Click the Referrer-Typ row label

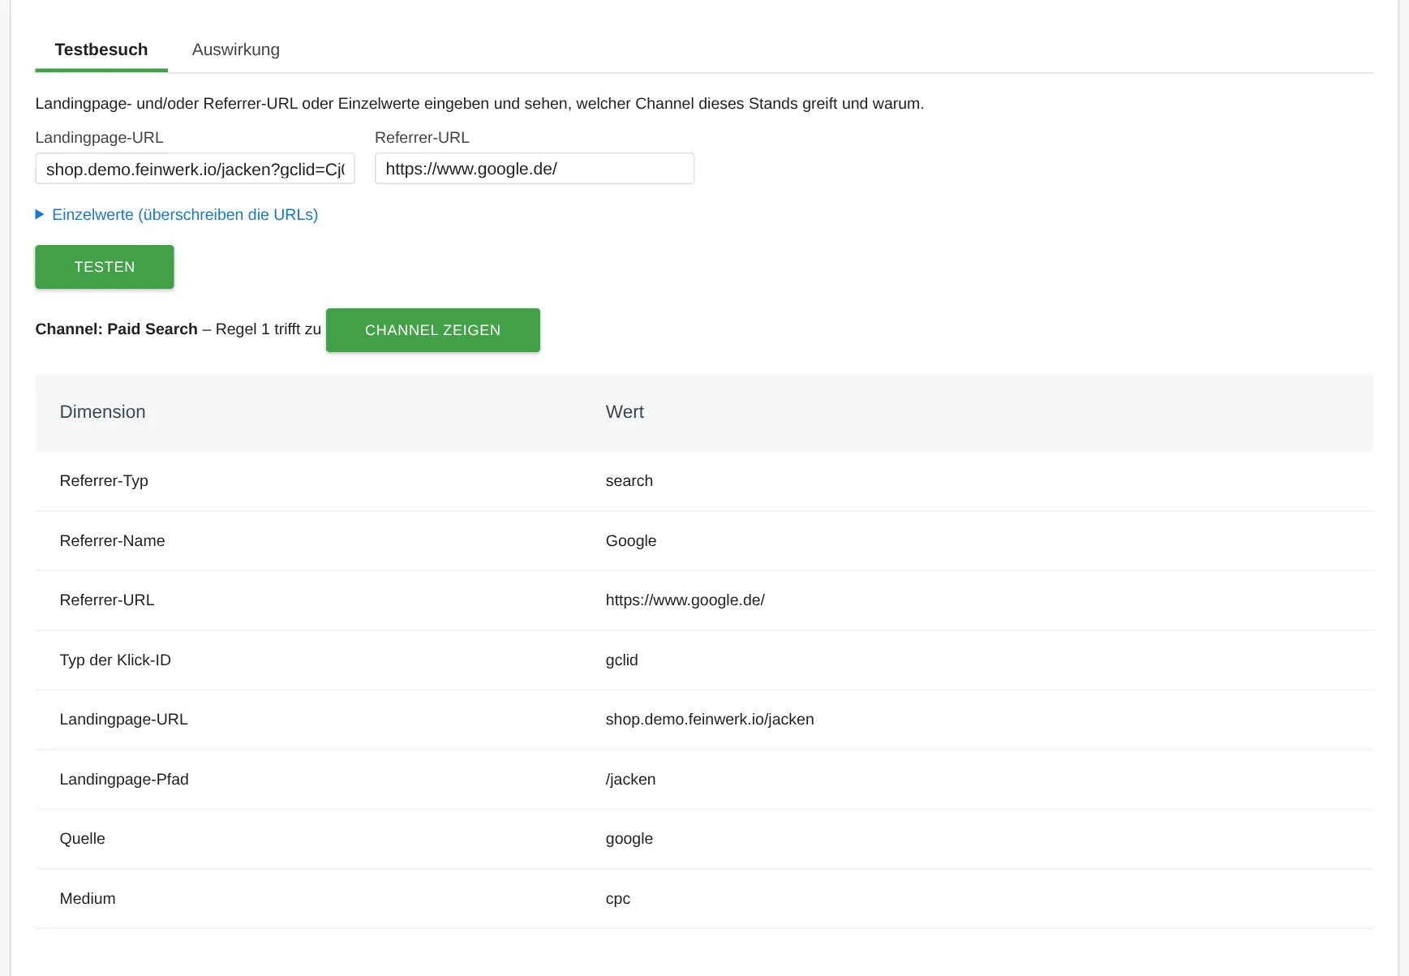tap(104, 481)
